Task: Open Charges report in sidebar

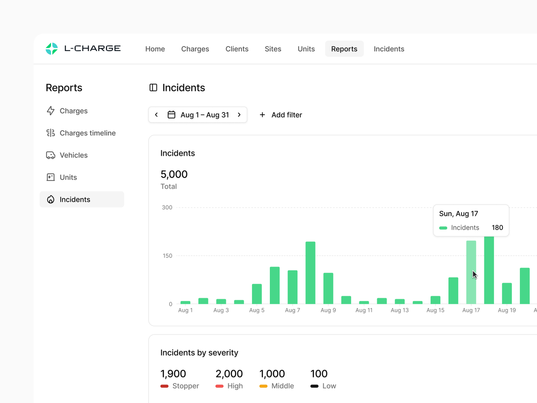Action: click(82, 111)
